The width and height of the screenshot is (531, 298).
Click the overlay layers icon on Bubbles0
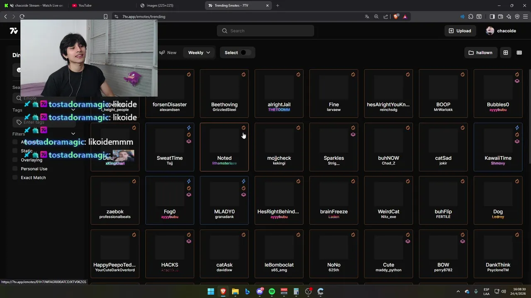[517, 81]
